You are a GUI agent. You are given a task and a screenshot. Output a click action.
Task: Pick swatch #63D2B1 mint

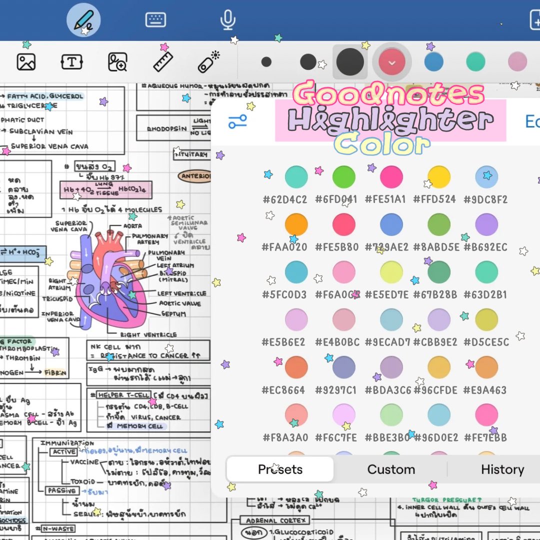[486, 272]
